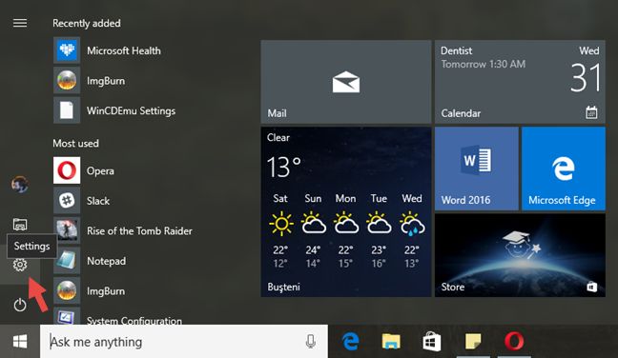This screenshot has height=358, width=618.
Task: Click the user account avatar
Action: click(x=20, y=184)
